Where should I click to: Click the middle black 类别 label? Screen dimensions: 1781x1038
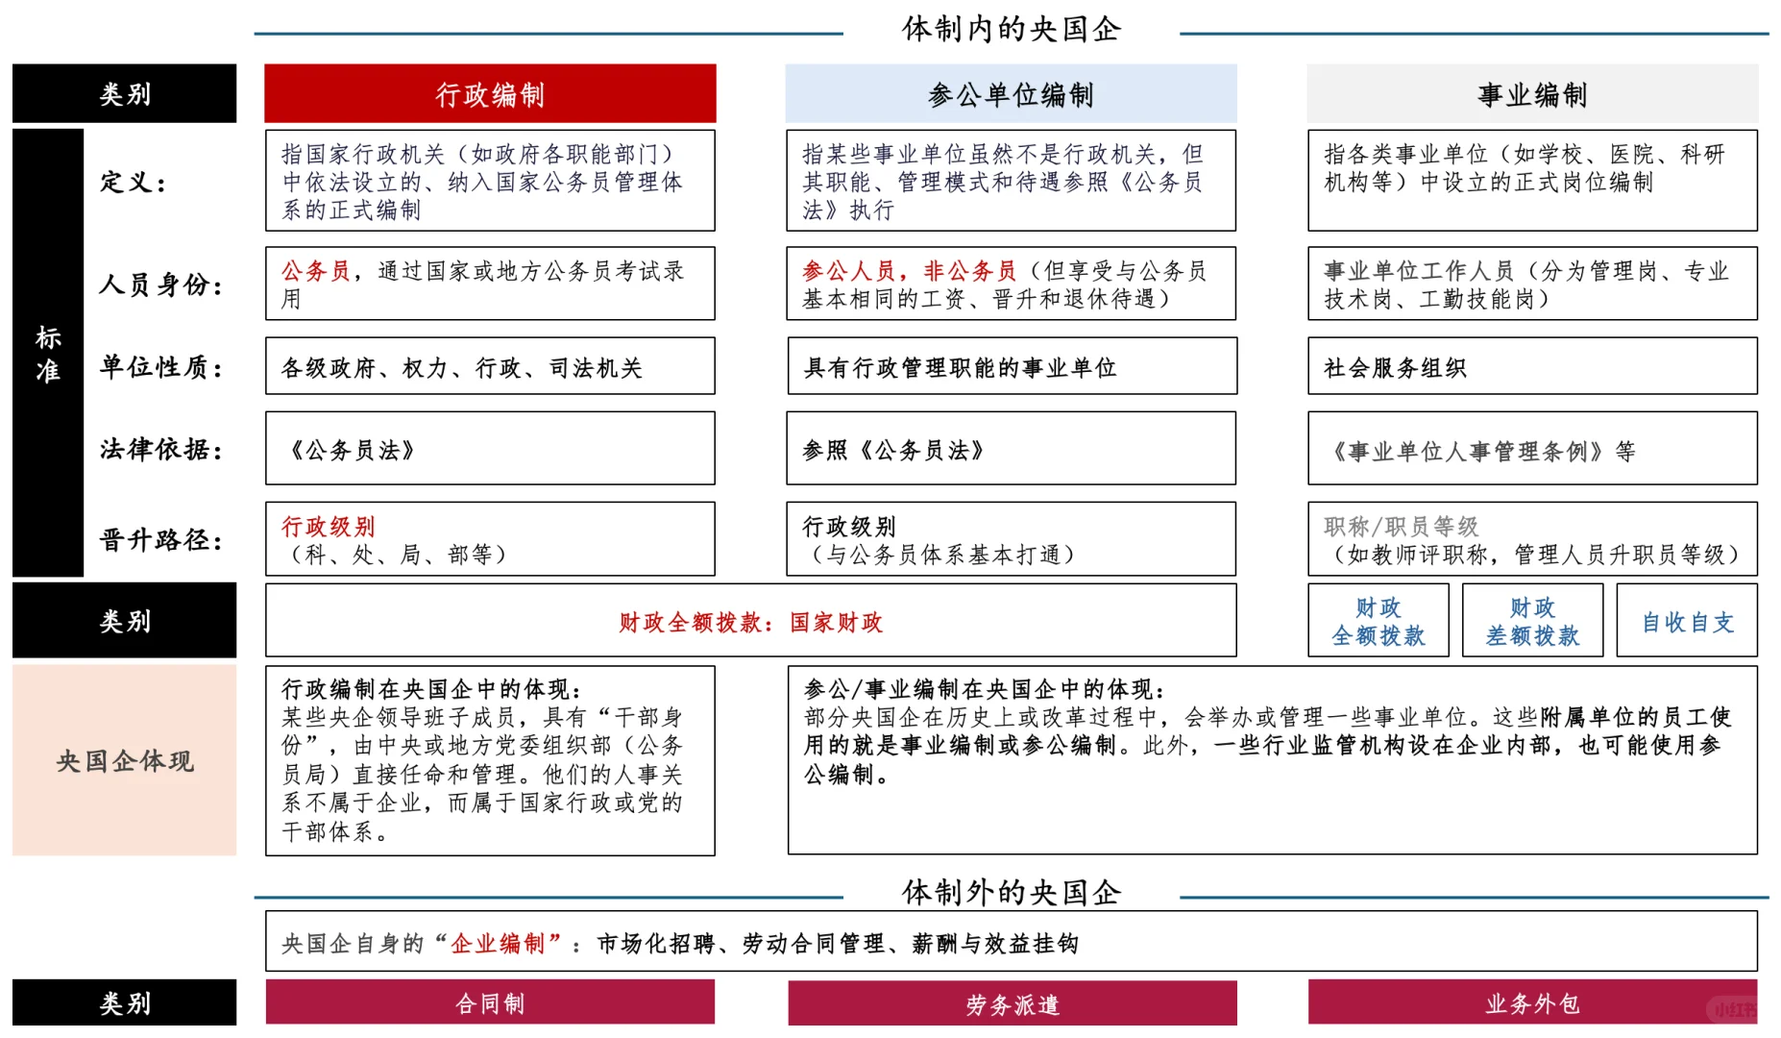pyautogui.click(x=124, y=620)
